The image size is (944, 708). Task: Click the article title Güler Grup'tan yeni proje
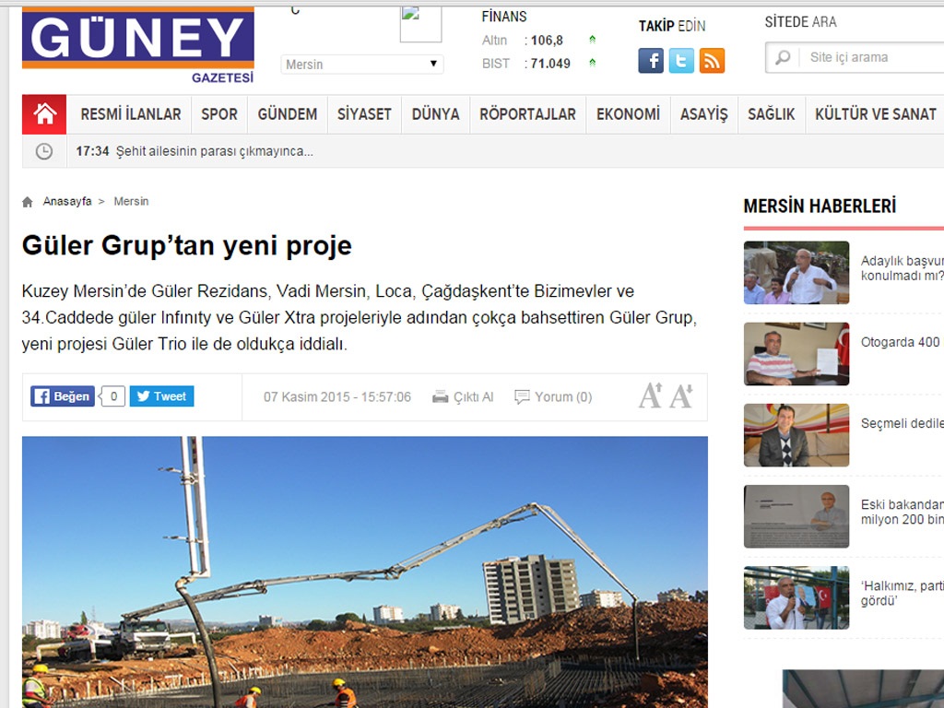[x=186, y=245]
